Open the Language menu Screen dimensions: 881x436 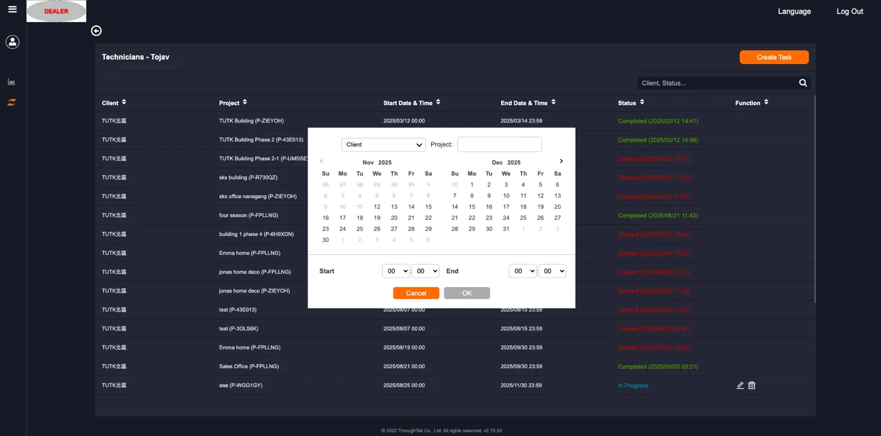click(794, 11)
